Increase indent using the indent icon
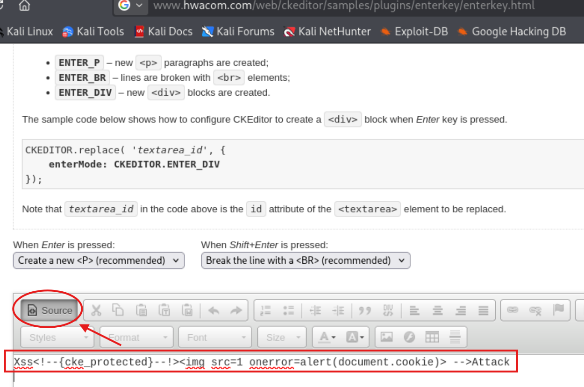584x387 pixels. click(x=338, y=310)
